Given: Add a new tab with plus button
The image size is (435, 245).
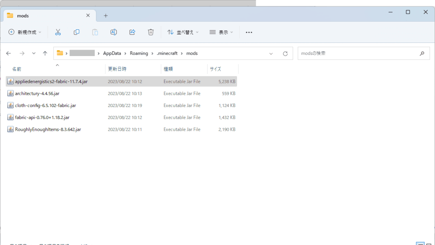Looking at the screenshot, I should (x=106, y=16).
